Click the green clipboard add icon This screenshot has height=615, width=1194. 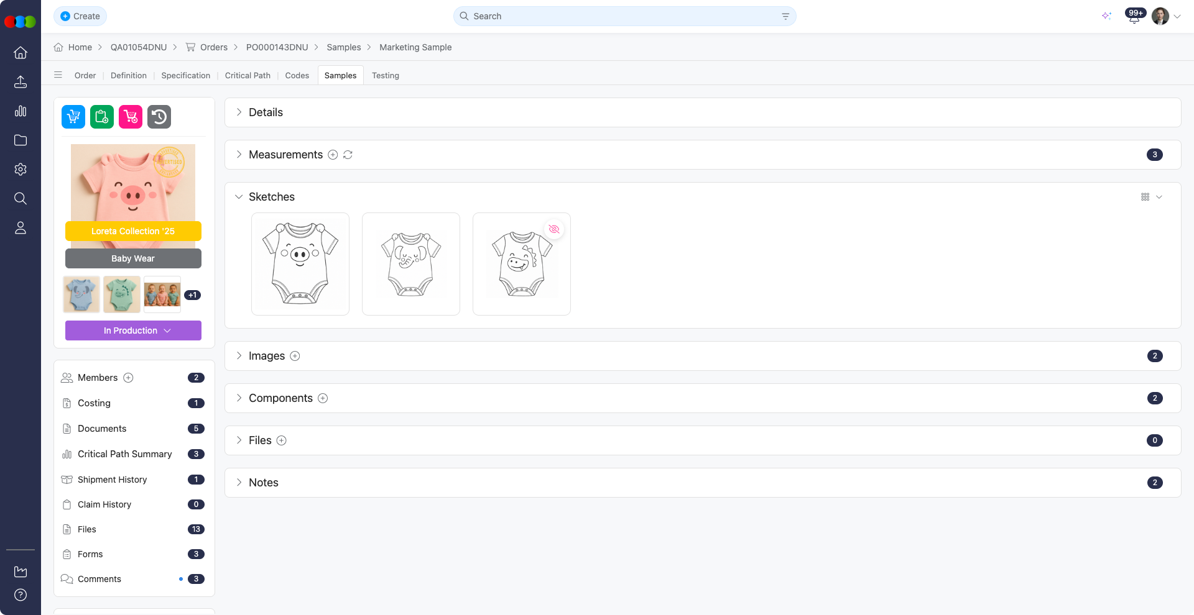click(x=102, y=117)
